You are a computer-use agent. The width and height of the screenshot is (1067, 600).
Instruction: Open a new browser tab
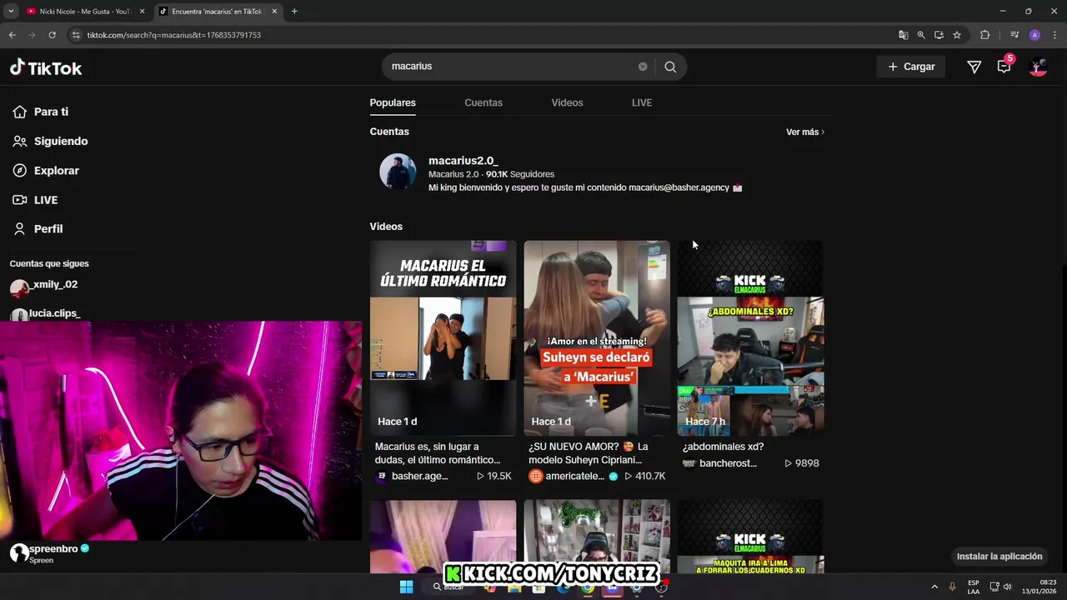click(x=294, y=11)
